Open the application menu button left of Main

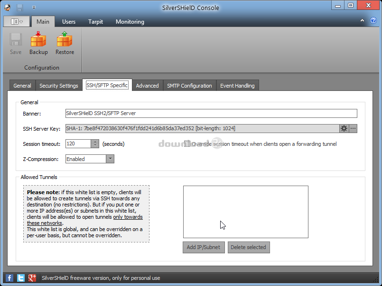pyautogui.click(x=17, y=22)
